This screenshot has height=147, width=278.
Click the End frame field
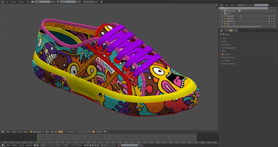(62, 145)
